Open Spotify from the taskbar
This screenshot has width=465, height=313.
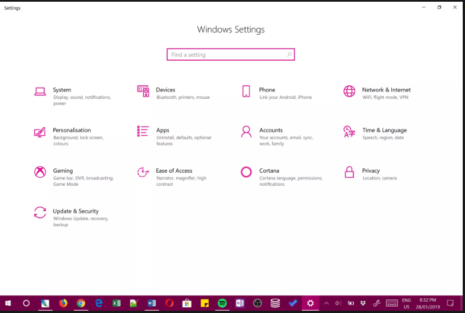click(x=222, y=303)
